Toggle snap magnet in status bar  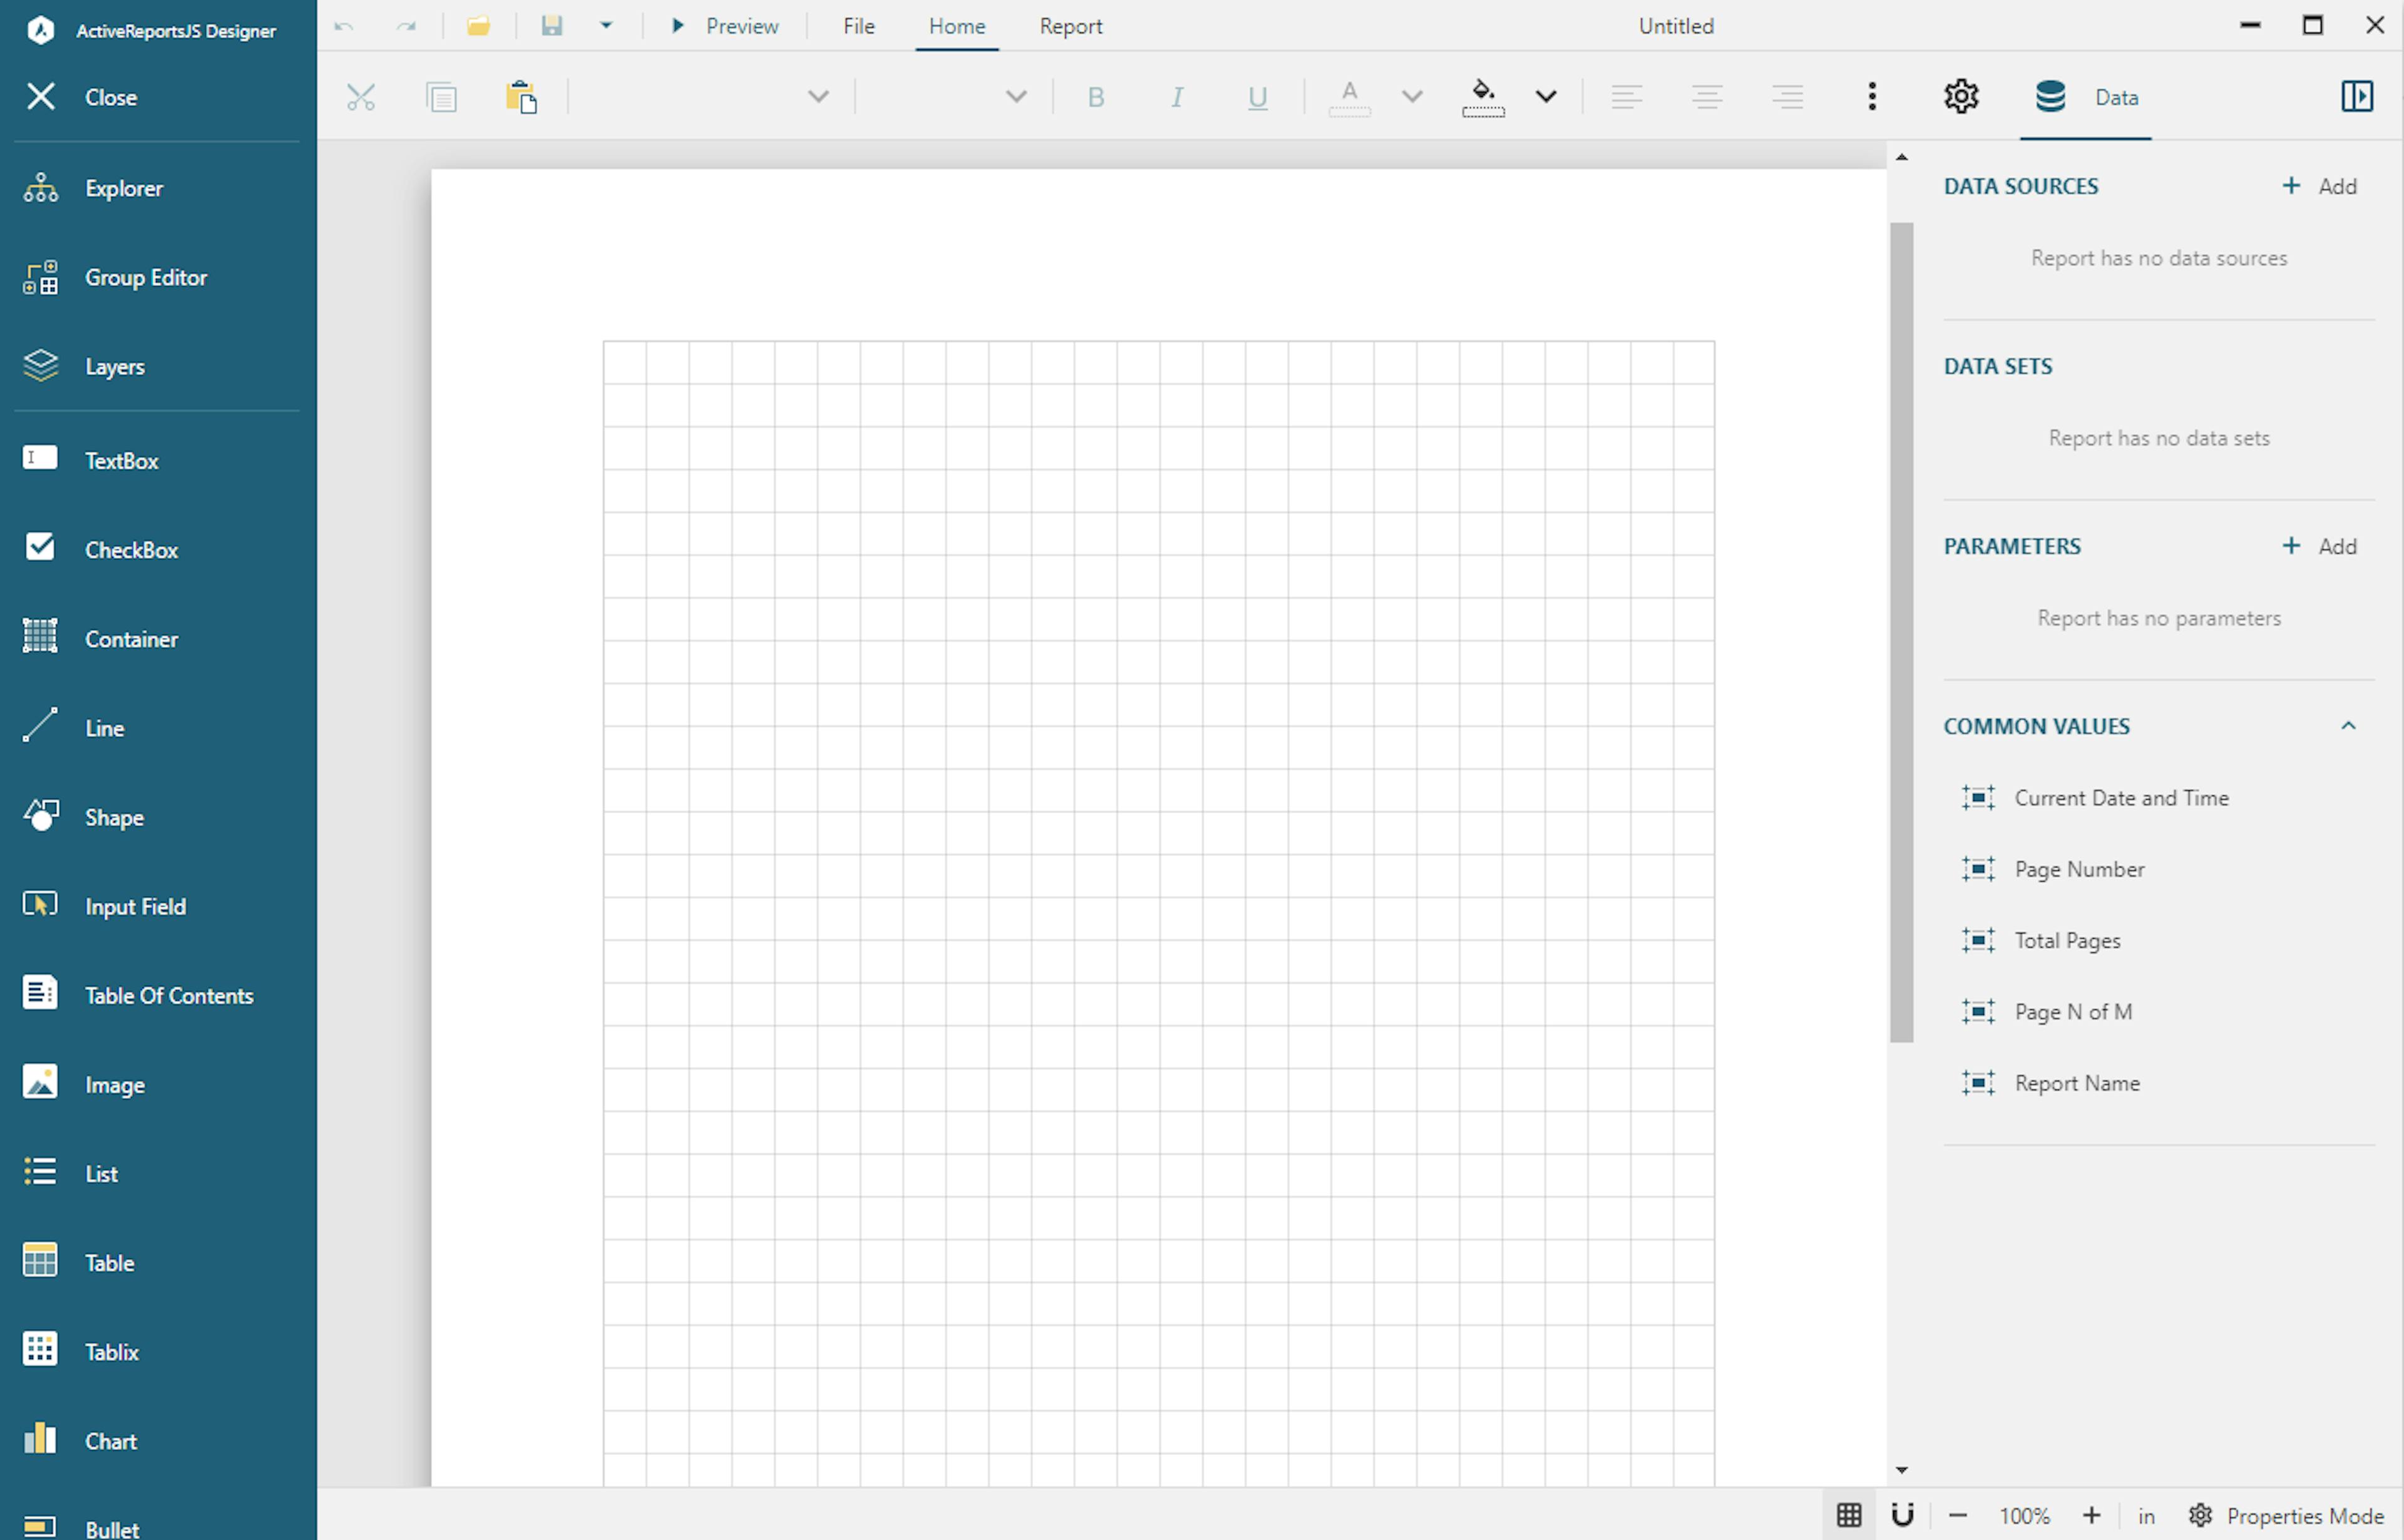click(1902, 1515)
